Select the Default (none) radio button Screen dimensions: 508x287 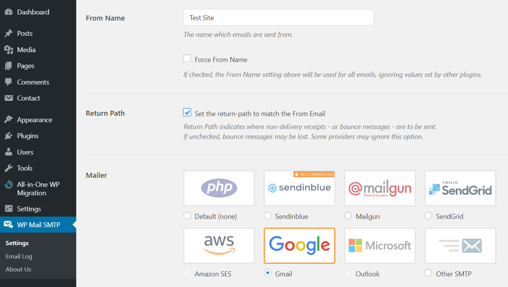pyautogui.click(x=187, y=216)
